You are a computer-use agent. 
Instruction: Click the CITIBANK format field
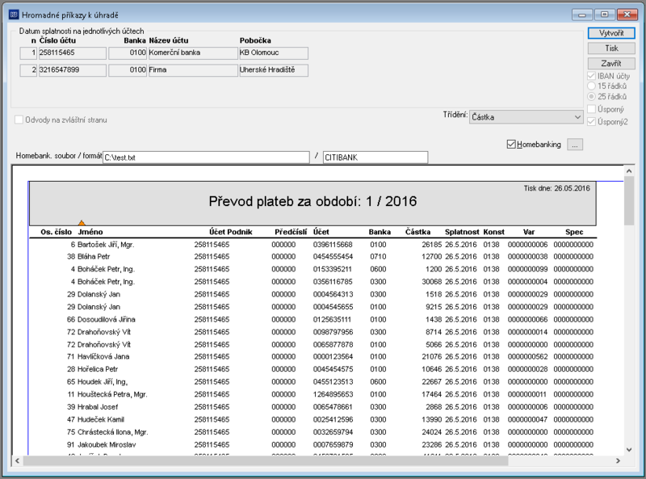tap(375, 158)
